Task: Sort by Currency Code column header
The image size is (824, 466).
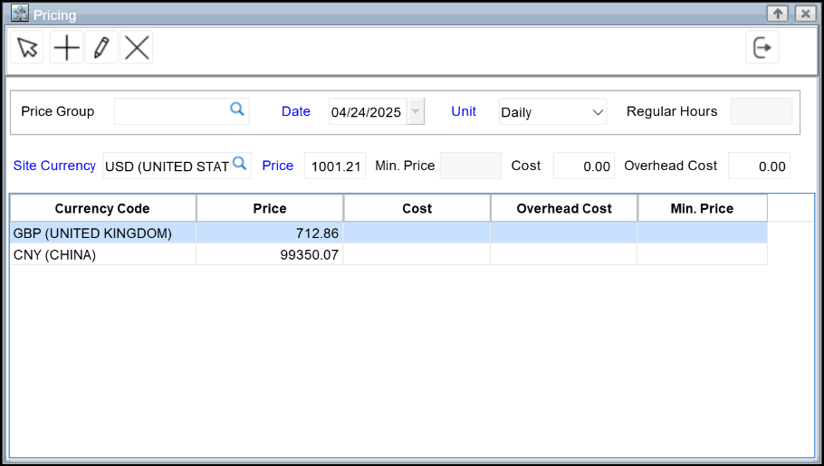Action: (102, 208)
